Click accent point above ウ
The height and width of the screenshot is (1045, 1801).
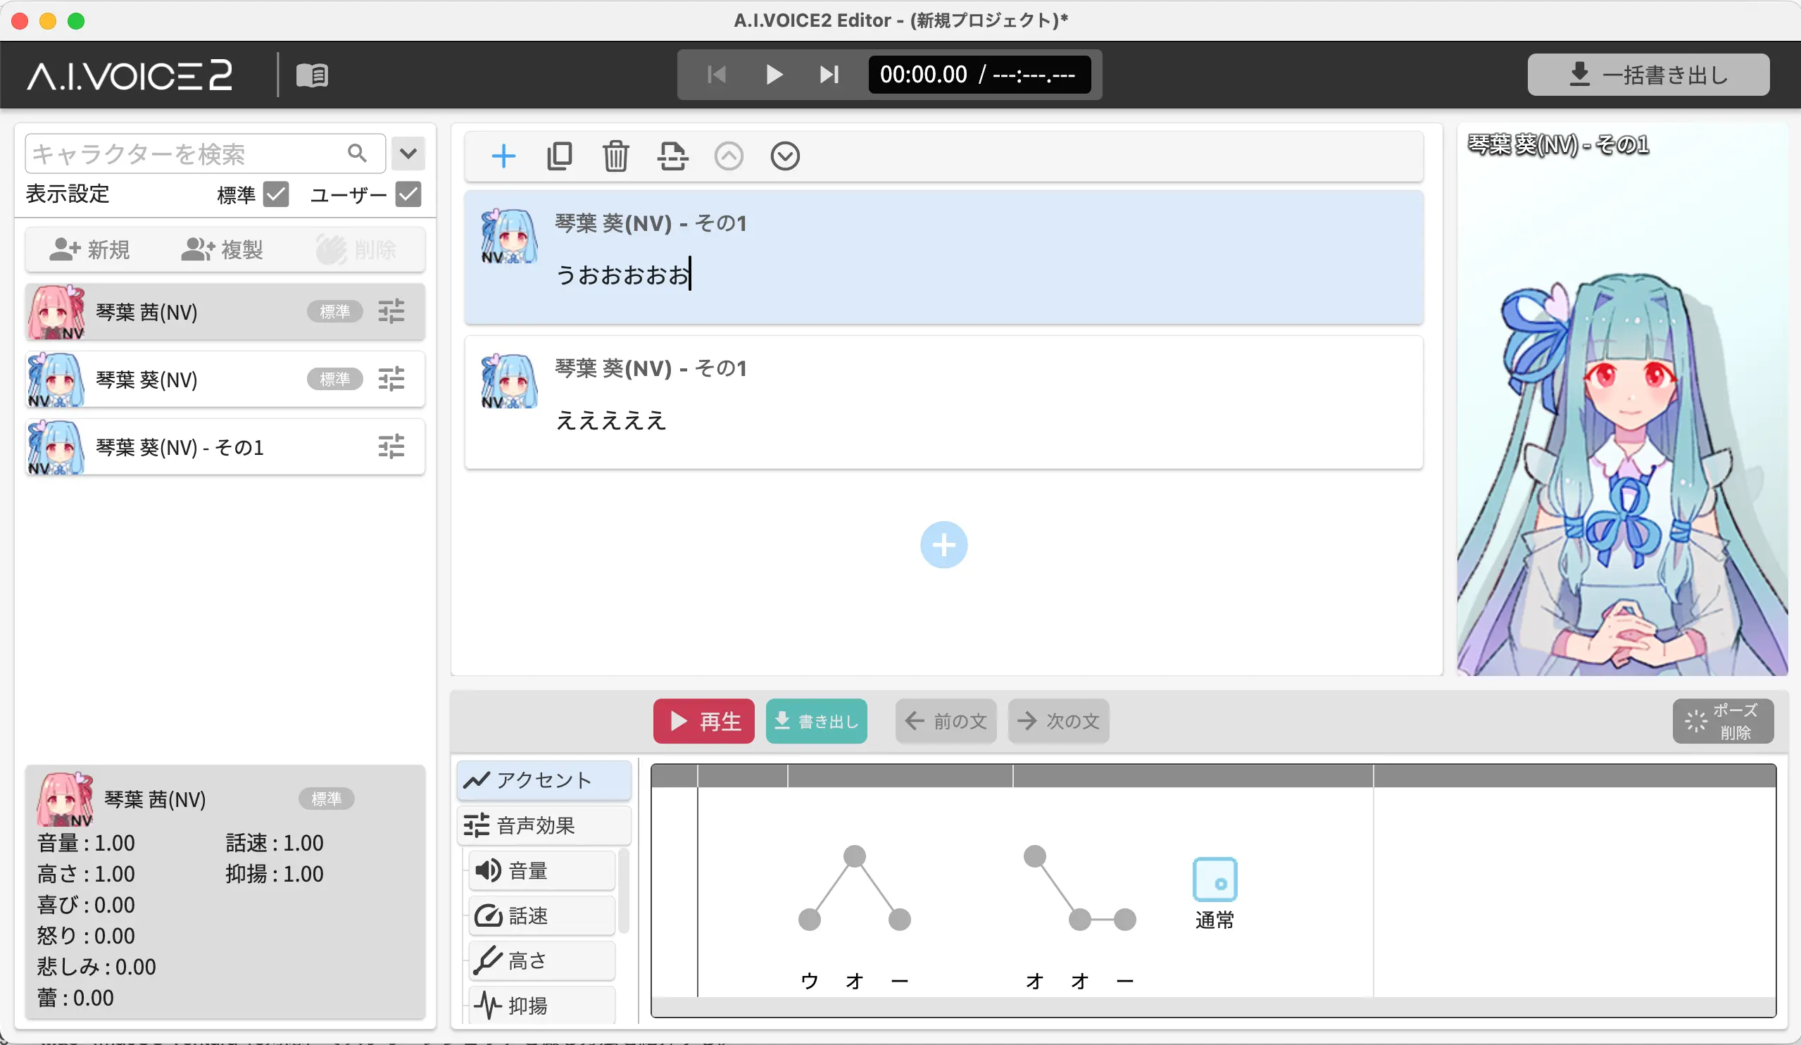point(809,919)
